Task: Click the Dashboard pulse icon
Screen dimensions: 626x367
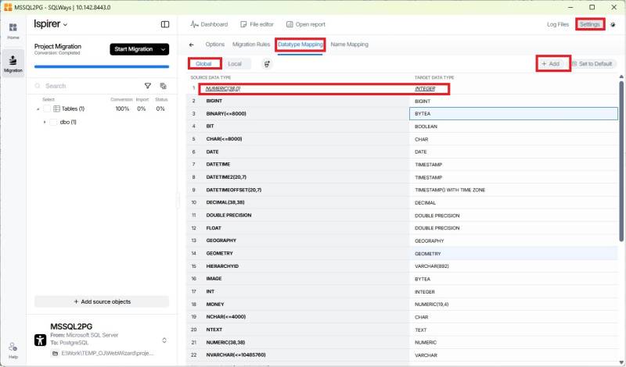Action: point(194,24)
